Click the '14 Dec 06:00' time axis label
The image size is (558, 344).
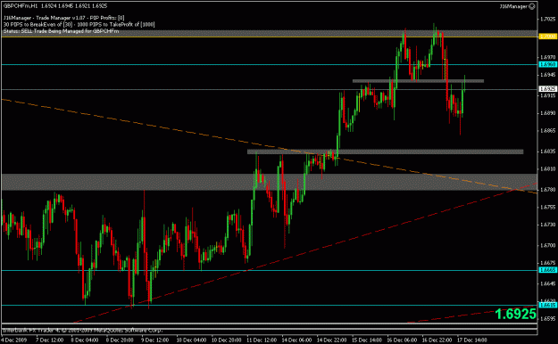click(297, 340)
